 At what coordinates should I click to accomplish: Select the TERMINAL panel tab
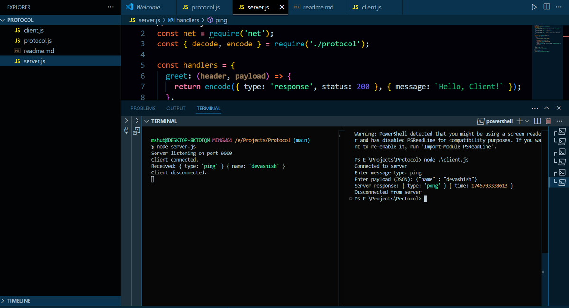point(209,109)
